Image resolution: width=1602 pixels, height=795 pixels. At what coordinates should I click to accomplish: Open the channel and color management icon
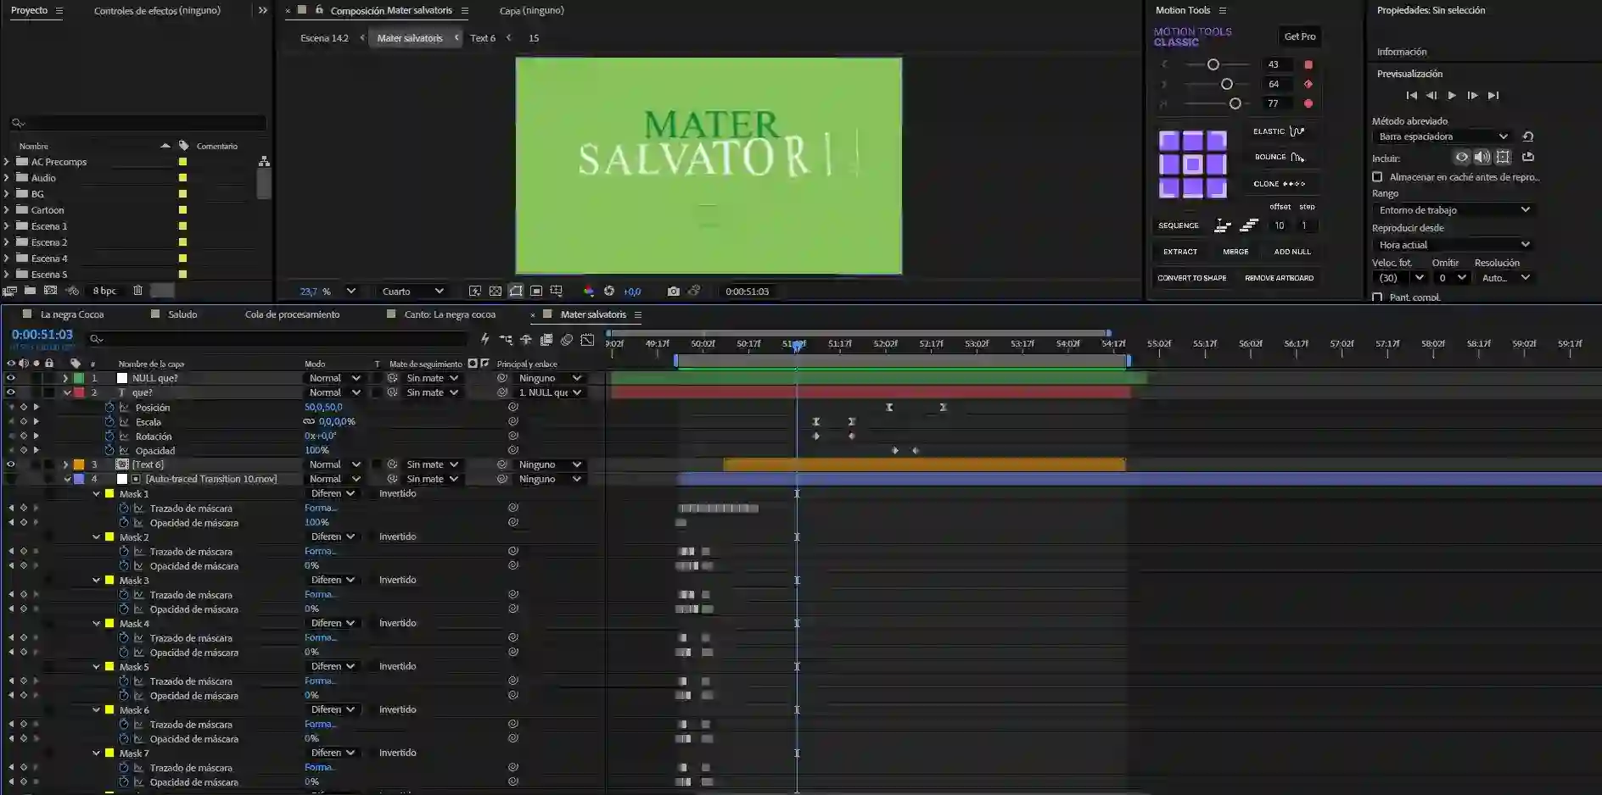589,292
